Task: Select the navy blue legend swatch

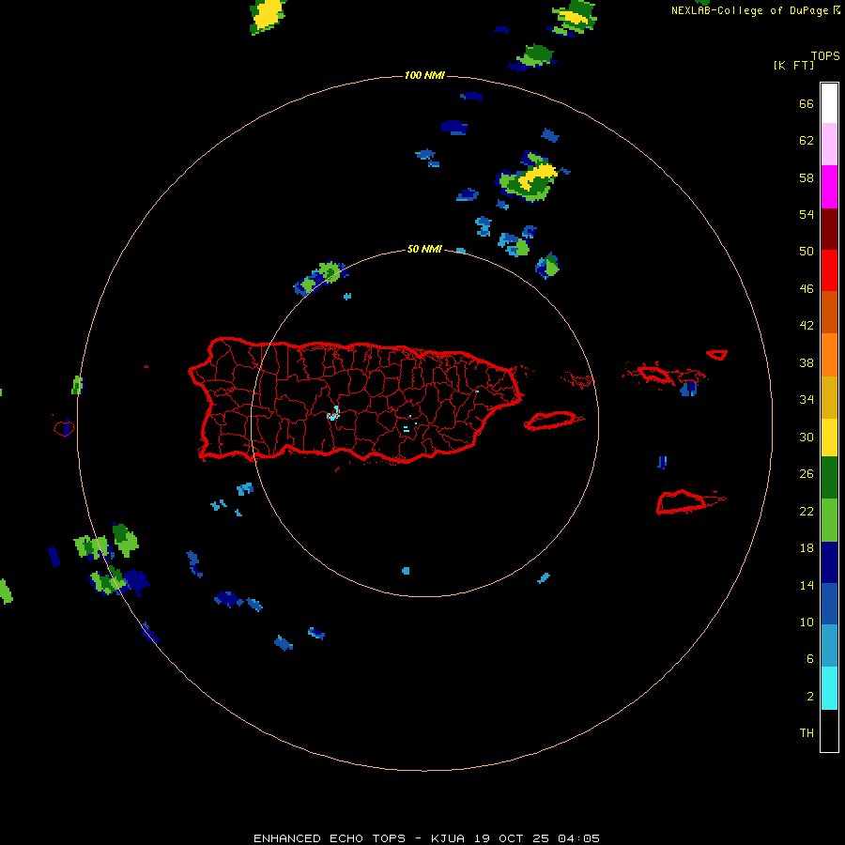Action: point(829,562)
